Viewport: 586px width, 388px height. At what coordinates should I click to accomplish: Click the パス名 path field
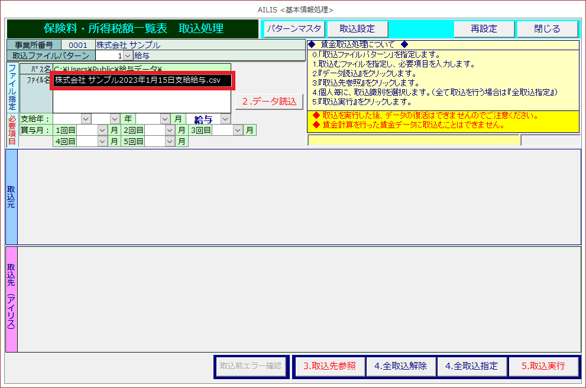click(142, 69)
